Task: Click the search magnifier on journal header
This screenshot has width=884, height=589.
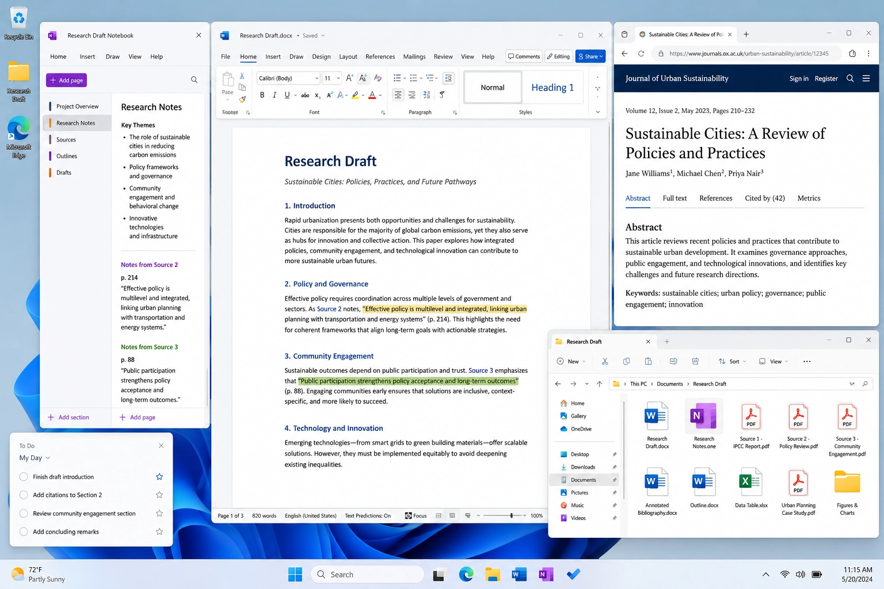Action: (850, 78)
